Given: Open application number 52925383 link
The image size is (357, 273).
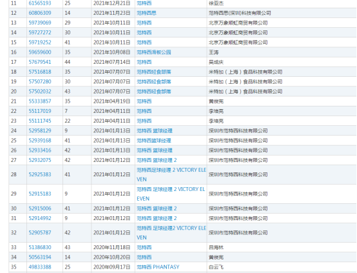Looking at the screenshot, I should point(40,174).
